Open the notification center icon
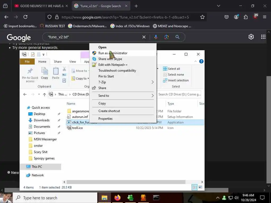271x203 pixels. pyautogui.click(x=262, y=198)
